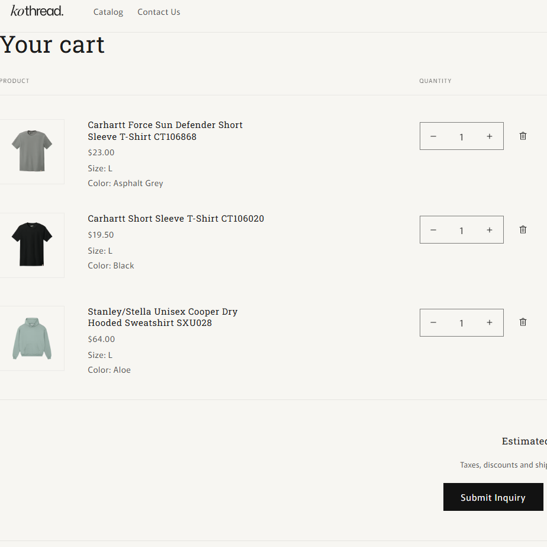Screen dimensions: 547x547
Task: Open Stanley/Stella Unisex Cooper Dry sweatshirt link
Action: tap(162, 317)
